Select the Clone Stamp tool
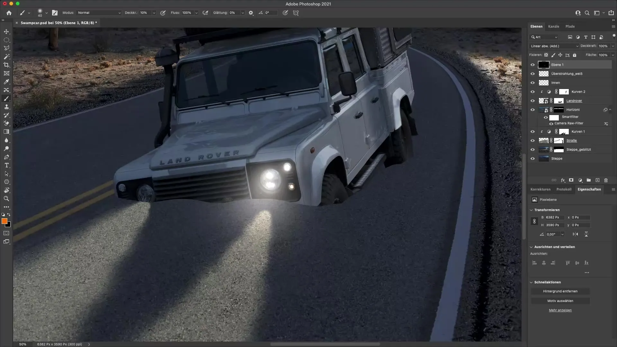Screen dimensions: 617x347 (x=6, y=107)
